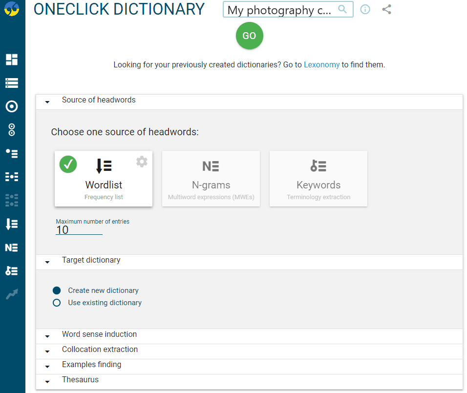Screen dimensions: 467x393
Task: Choose the Keywords headword source card
Action: coord(318,179)
